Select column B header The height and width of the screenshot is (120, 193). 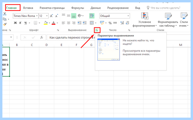pyautogui.click(x=17, y=45)
